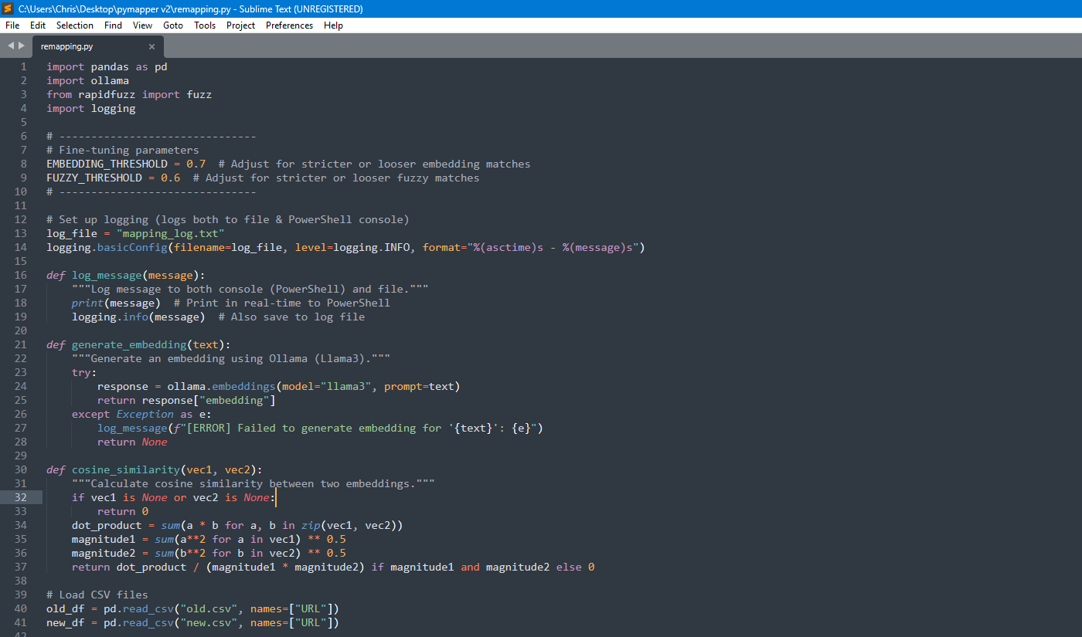1082x637 pixels.
Task: Open the Tools menu
Action: pyautogui.click(x=205, y=25)
